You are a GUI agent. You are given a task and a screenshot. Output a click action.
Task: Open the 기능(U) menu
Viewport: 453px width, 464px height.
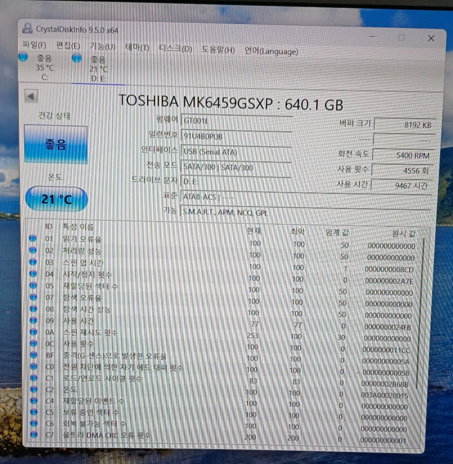click(x=102, y=47)
